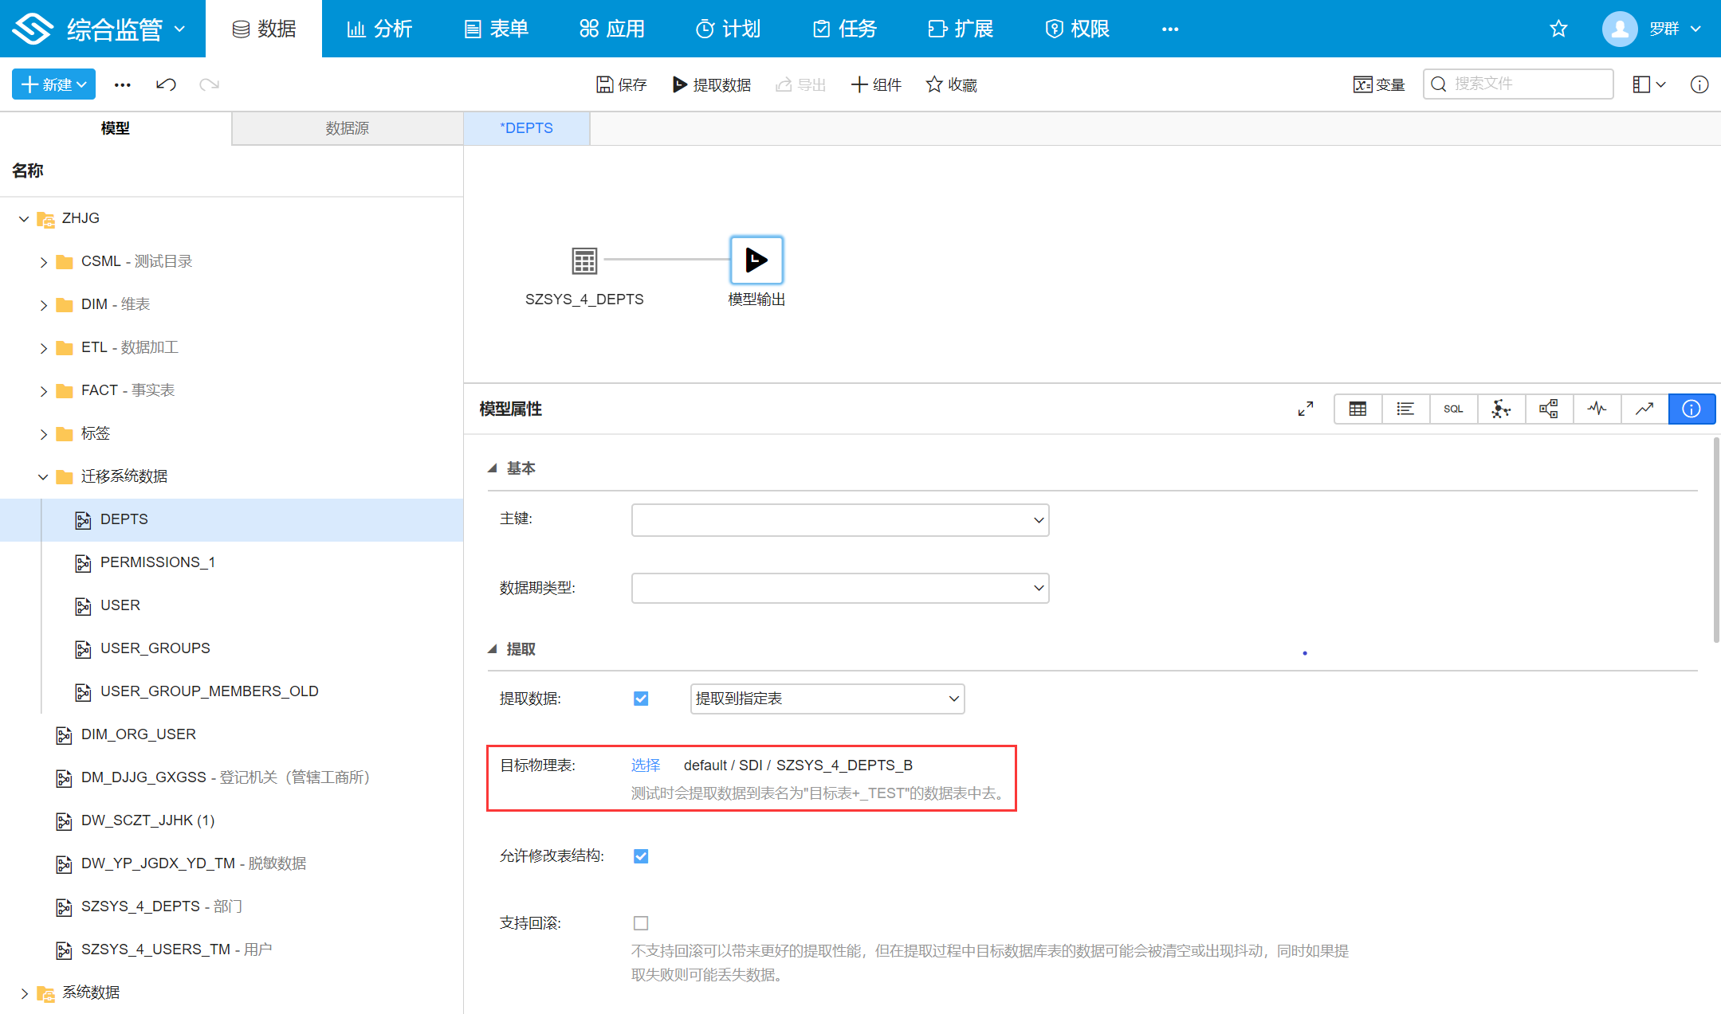Viewport: 1721px width, 1014px height.
Task: Toggle 允许修改表结构 checkbox
Action: [640, 856]
